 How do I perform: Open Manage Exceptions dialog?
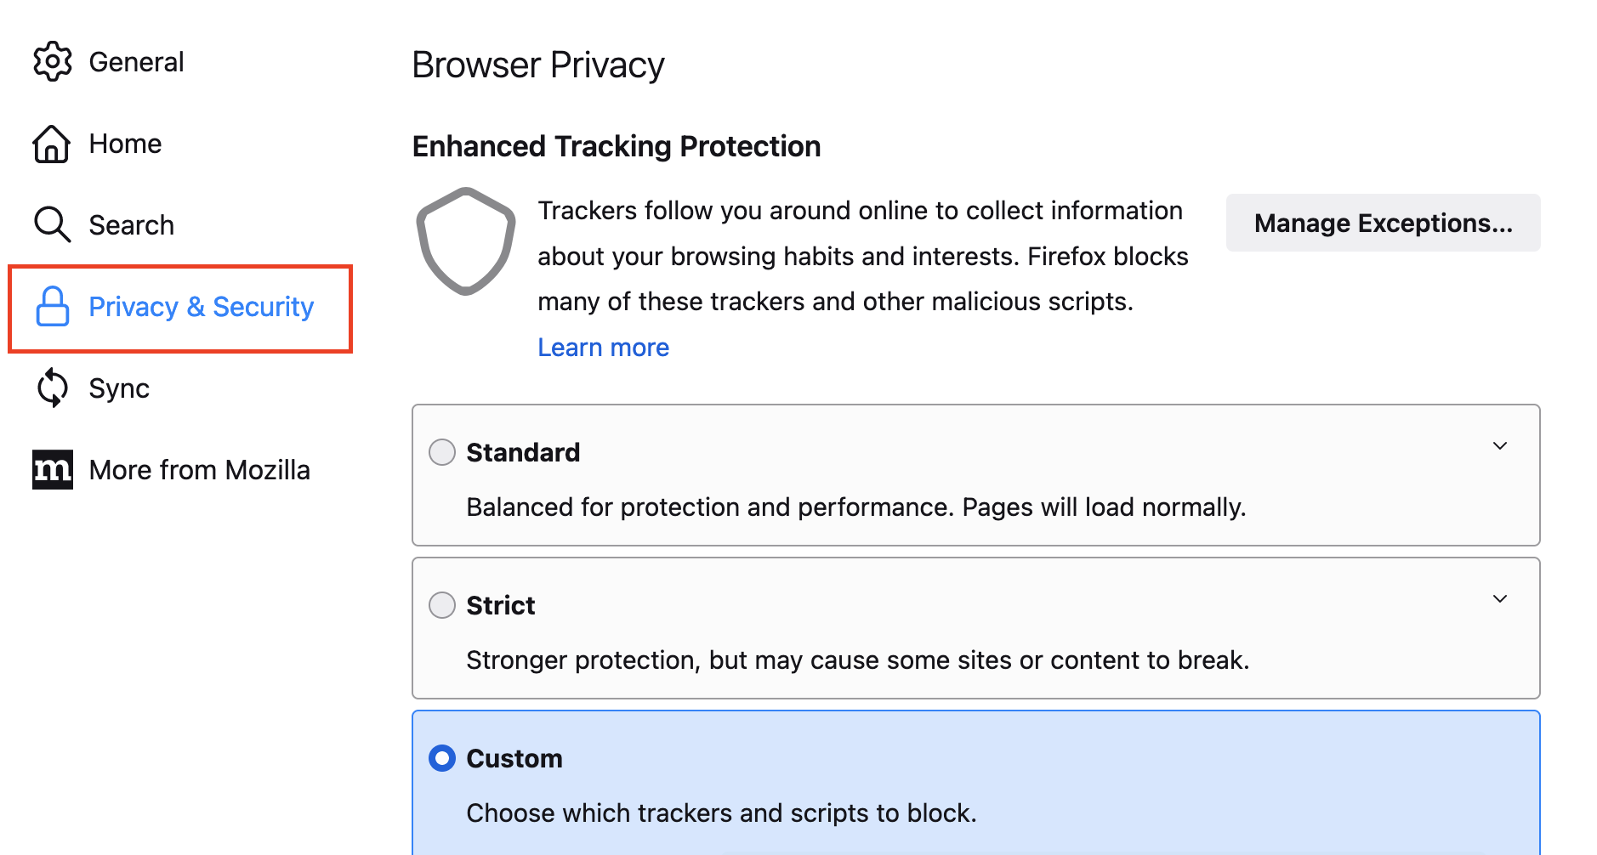(1383, 223)
